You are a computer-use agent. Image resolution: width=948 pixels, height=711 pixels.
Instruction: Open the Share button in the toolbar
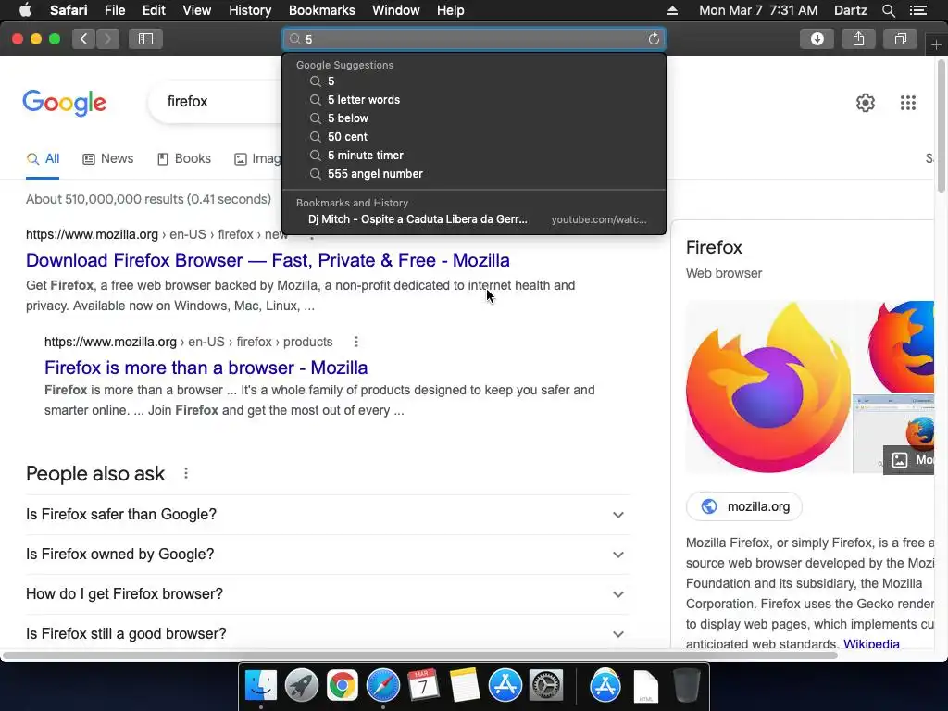coord(858,39)
